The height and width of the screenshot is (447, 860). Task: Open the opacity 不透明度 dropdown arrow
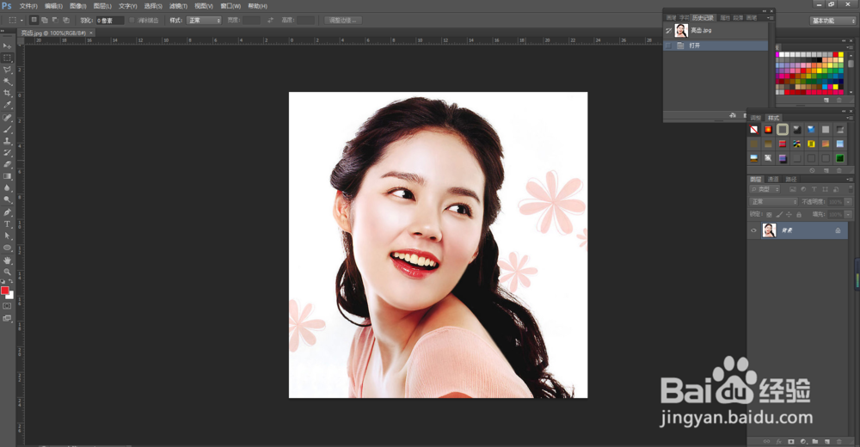[848, 202]
